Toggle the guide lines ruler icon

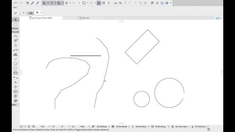click(x=44, y=3)
